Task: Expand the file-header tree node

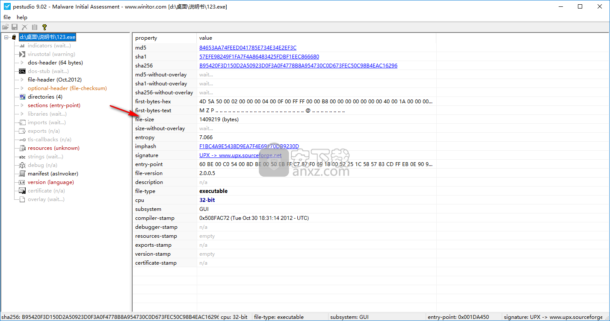Action: coord(22,80)
